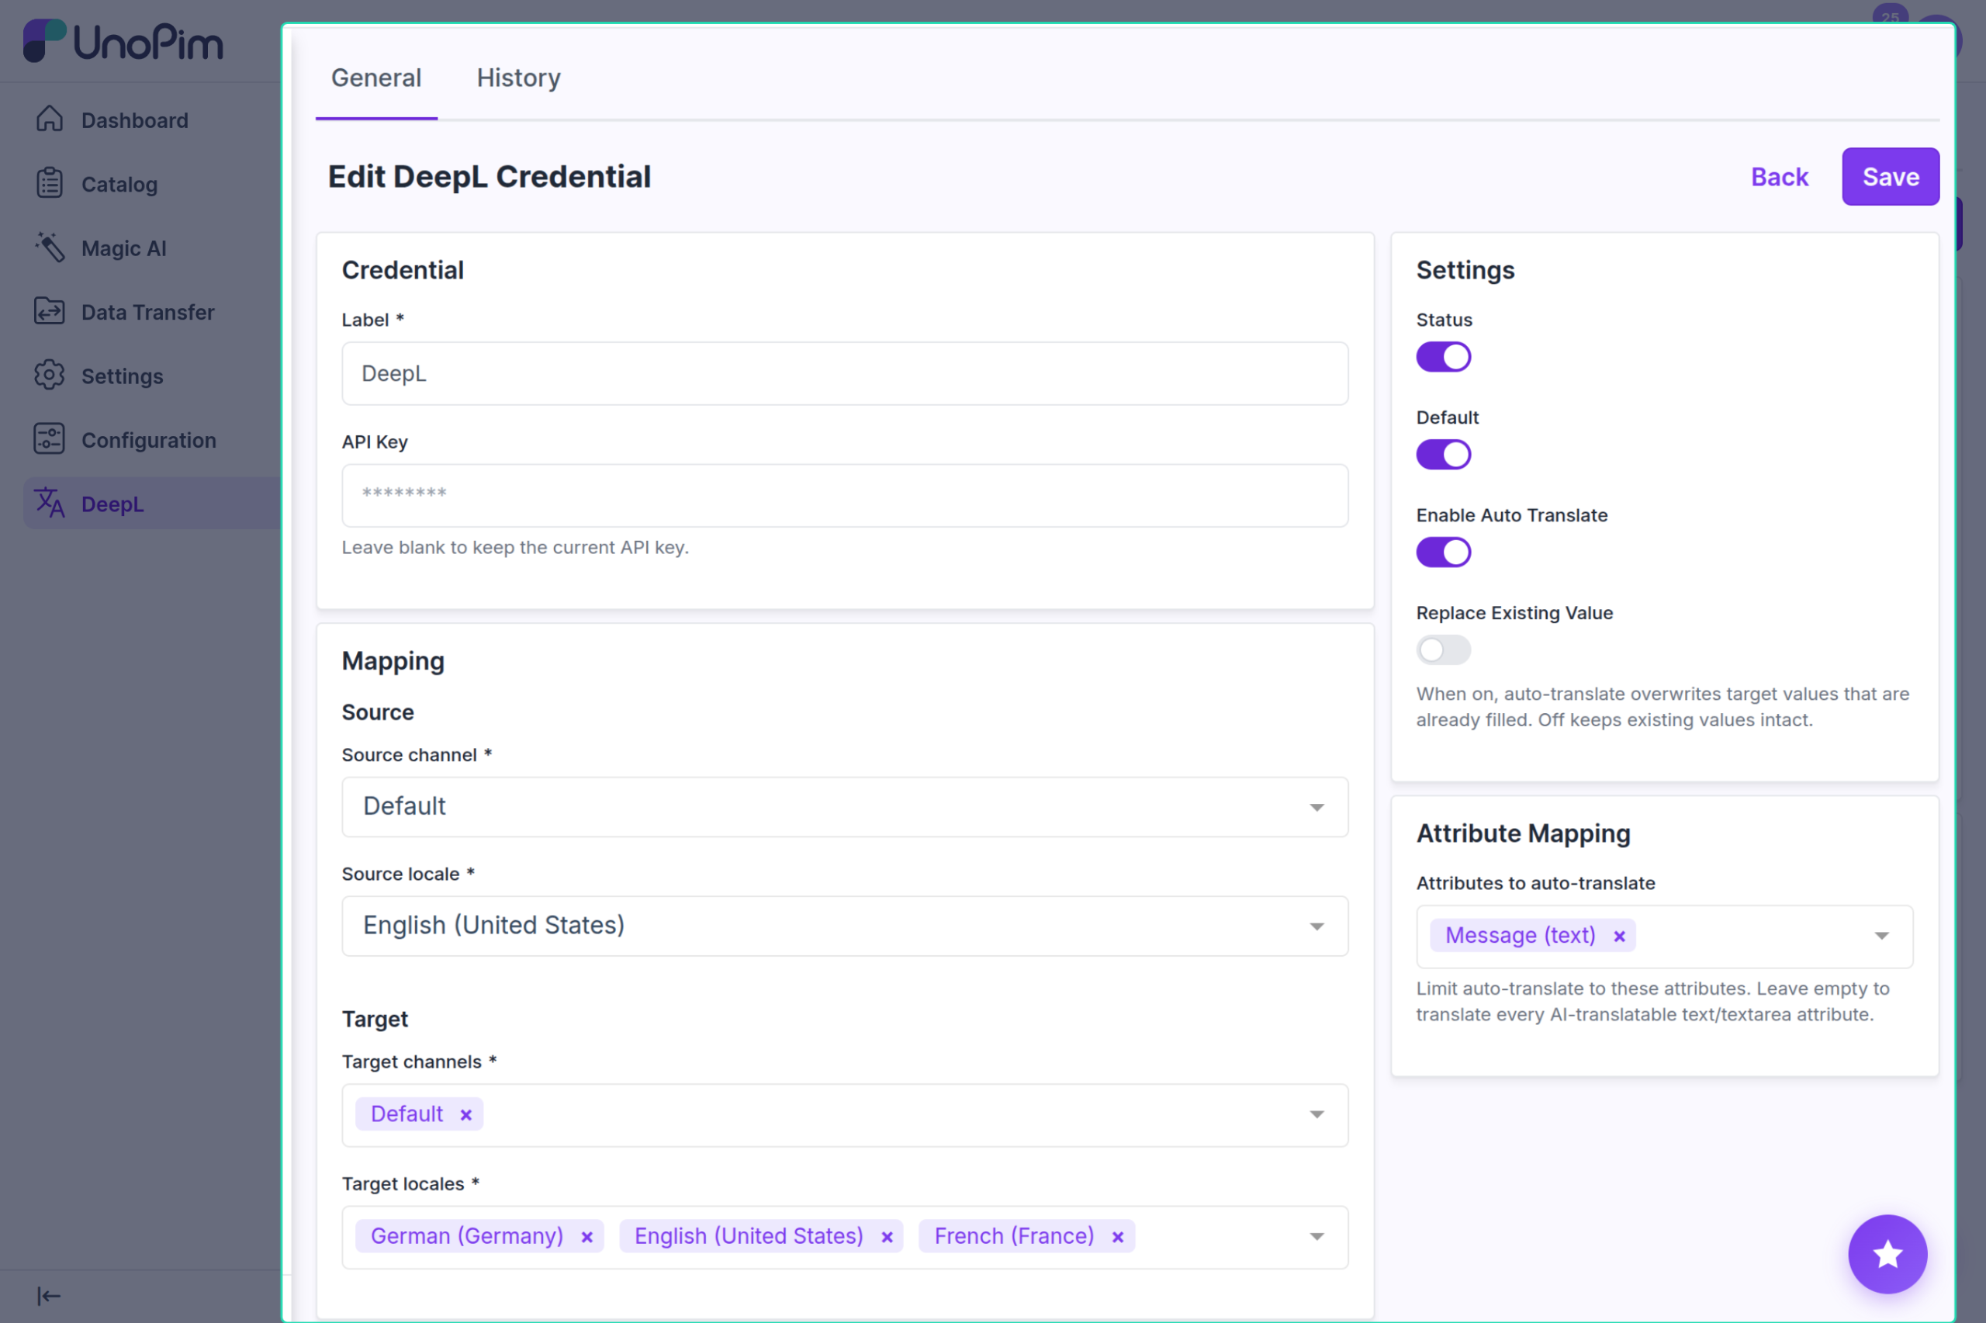
Task: Disable Enable Auto Translate switch
Action: point(1443,552)
